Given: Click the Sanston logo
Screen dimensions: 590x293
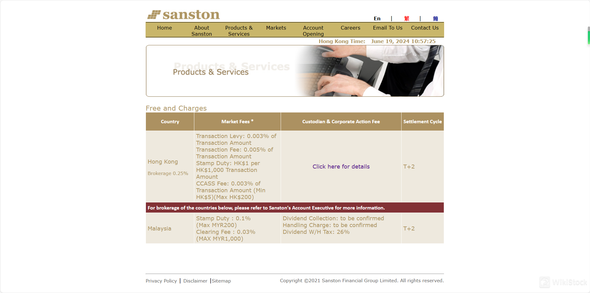Looking at the screenshot, I should click(x=184, y=14).
